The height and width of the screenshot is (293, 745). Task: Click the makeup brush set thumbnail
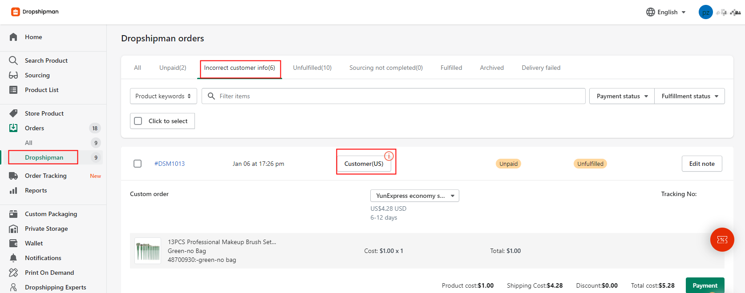pyautogui.click(x=148, y=251)
